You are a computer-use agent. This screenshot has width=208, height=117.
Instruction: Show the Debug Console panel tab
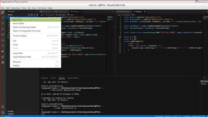(x=73, y=78)
